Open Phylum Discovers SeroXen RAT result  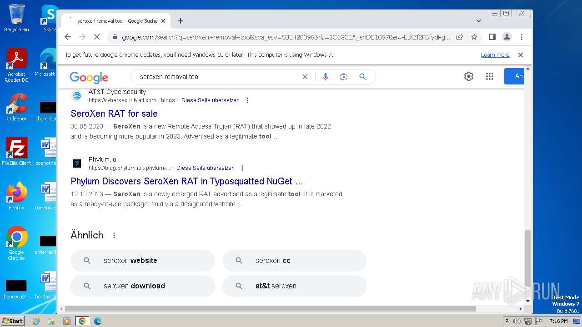pyautogui.click(x=187, y=181)
